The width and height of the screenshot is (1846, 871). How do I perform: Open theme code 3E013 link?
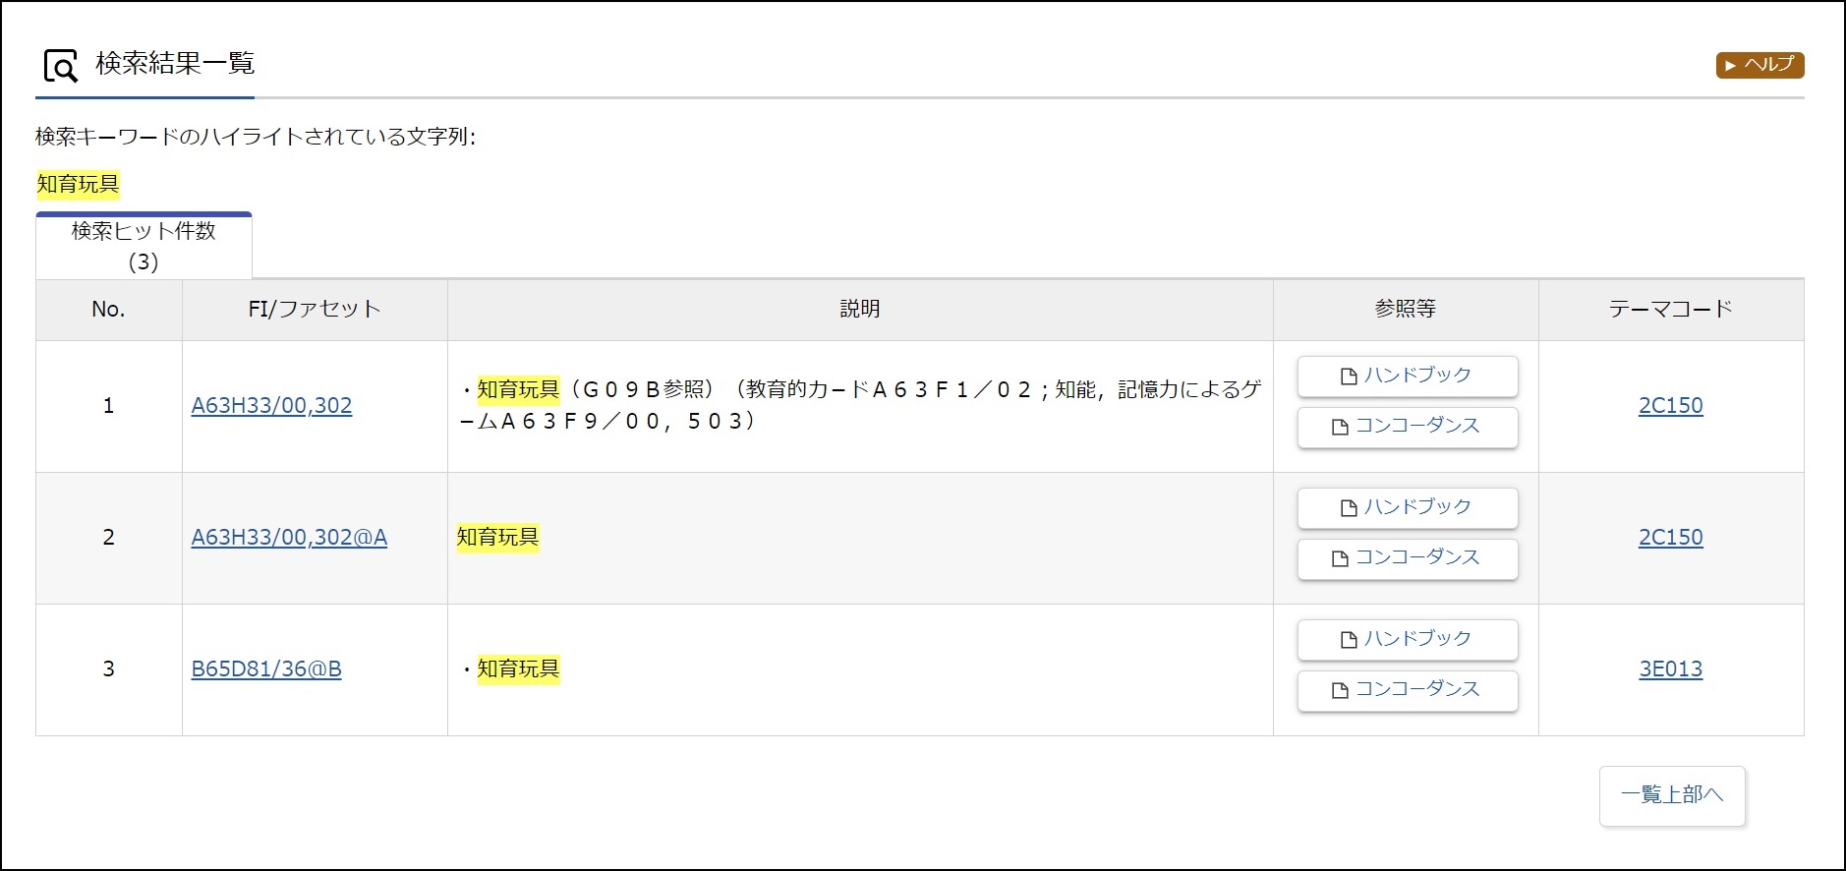click(x=1670, y=669)
